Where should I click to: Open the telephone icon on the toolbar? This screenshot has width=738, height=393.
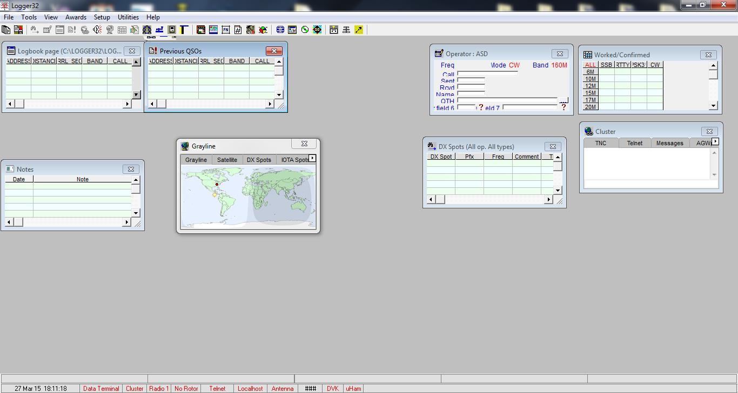84,30
